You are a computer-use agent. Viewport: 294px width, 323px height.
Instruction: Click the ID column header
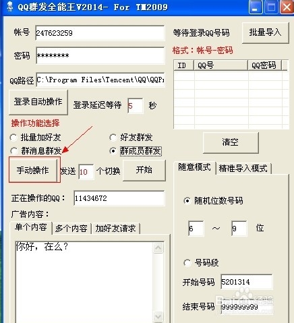pos(183,65)
